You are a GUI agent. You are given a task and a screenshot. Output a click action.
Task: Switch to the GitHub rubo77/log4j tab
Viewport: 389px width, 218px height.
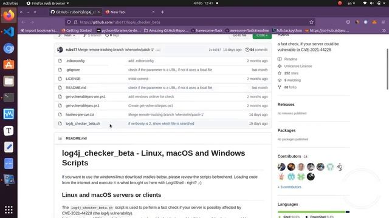[75, 12]
